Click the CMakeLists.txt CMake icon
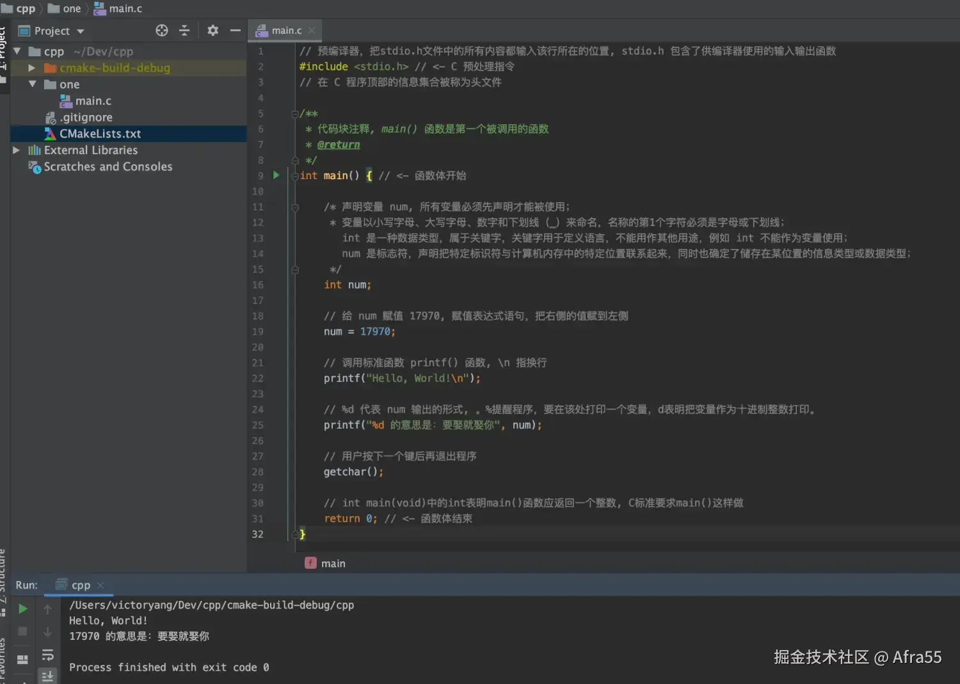This screenshot has width=960, height=684. click(50, 134)
